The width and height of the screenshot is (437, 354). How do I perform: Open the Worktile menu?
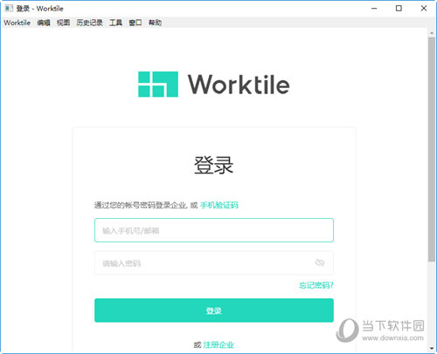(x=17, y=23)
